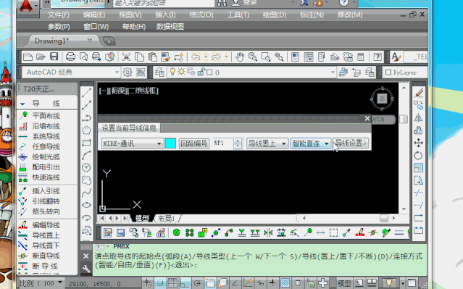Click the Erase tool on the modify toolbar

point(419,93)
